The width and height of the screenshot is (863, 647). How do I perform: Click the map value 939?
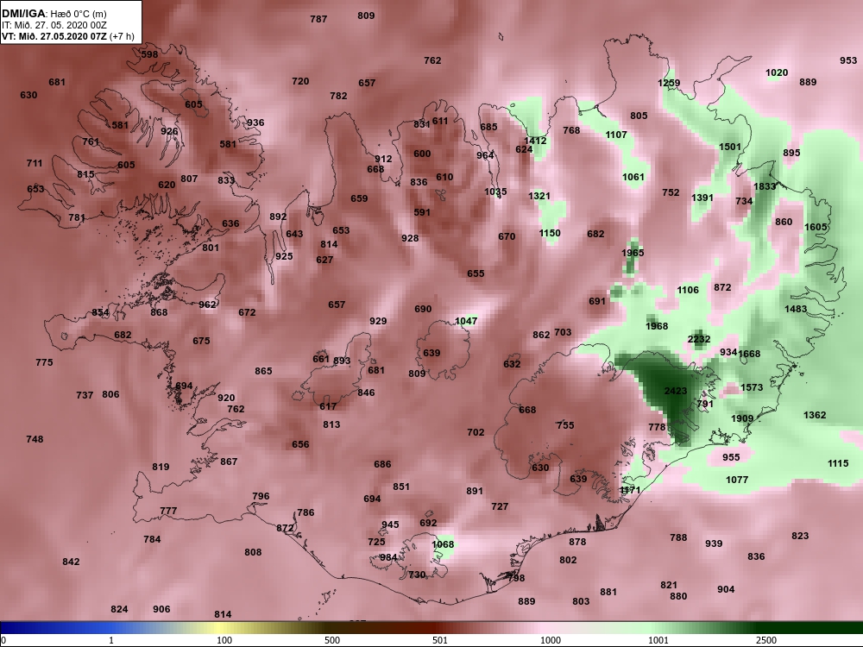[x=714, y=543]
